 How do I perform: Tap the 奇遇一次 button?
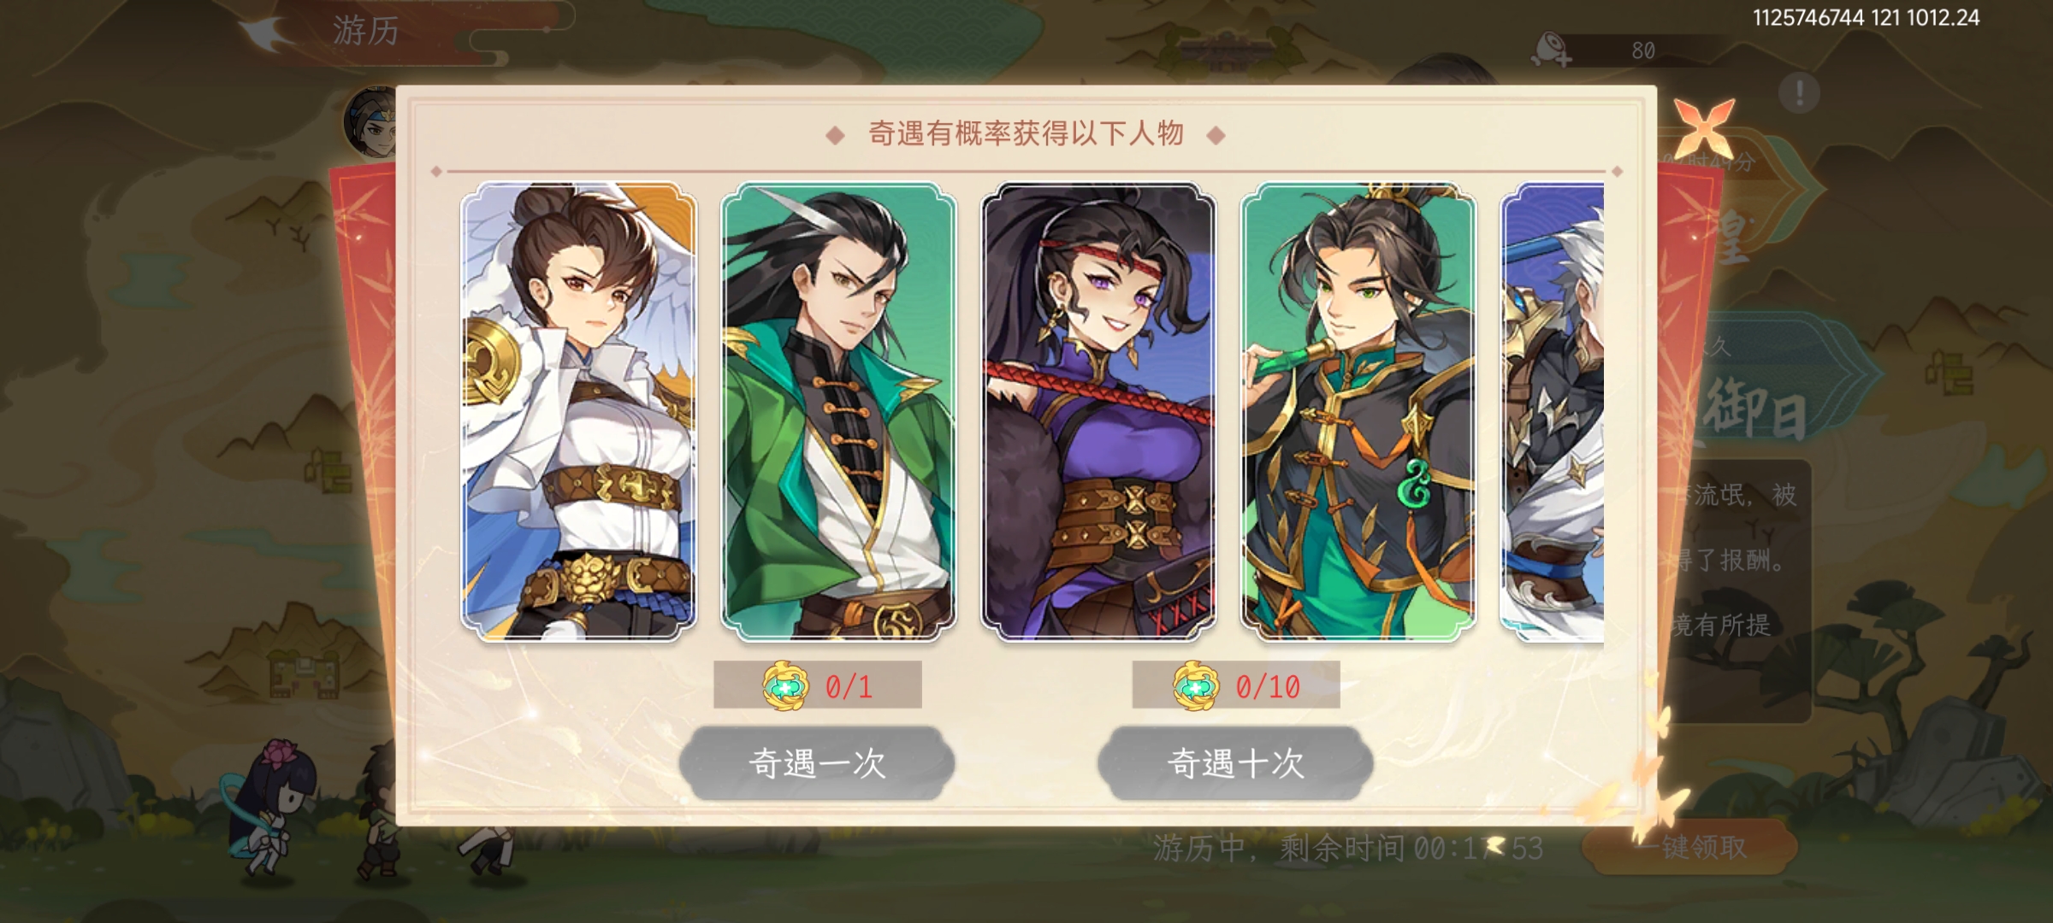point(817,763)
